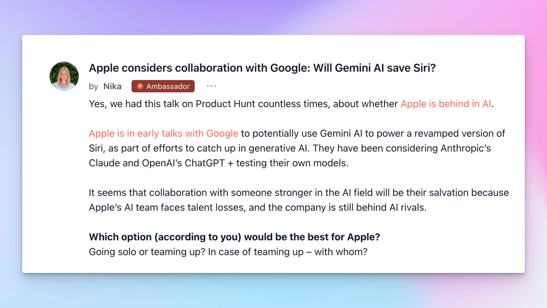Image resolution: width=547 pixels, height=308 pixels.
Task: Click 'ChatGPT' in the second paragraph
Action: pyautogui.click(x=205, y=163)
